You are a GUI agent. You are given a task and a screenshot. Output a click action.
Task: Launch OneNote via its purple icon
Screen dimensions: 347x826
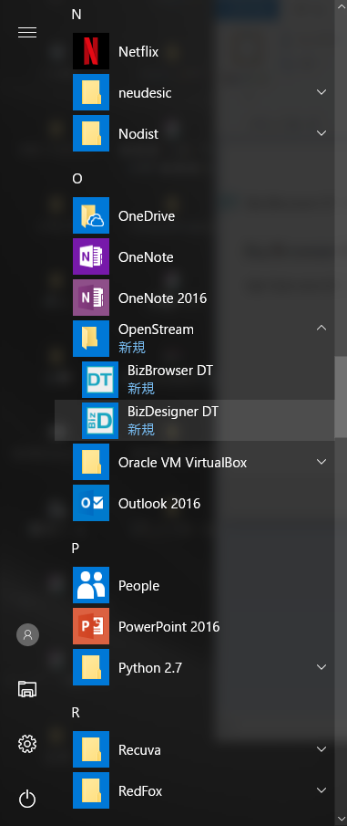point(91,256)
